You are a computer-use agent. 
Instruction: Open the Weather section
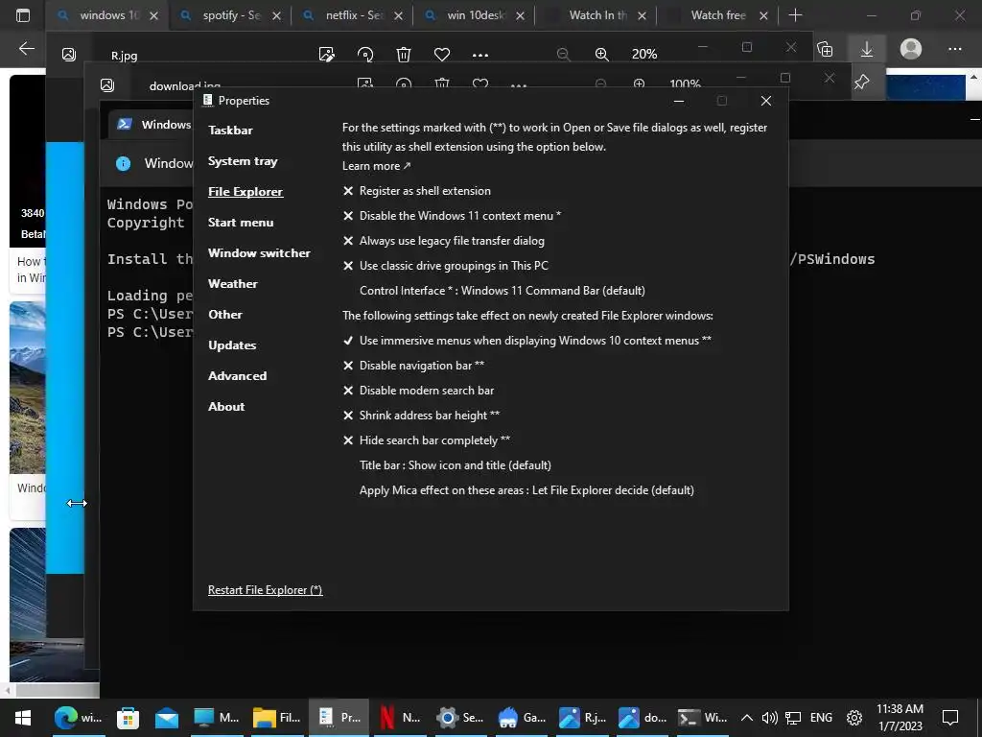(232, 284)
